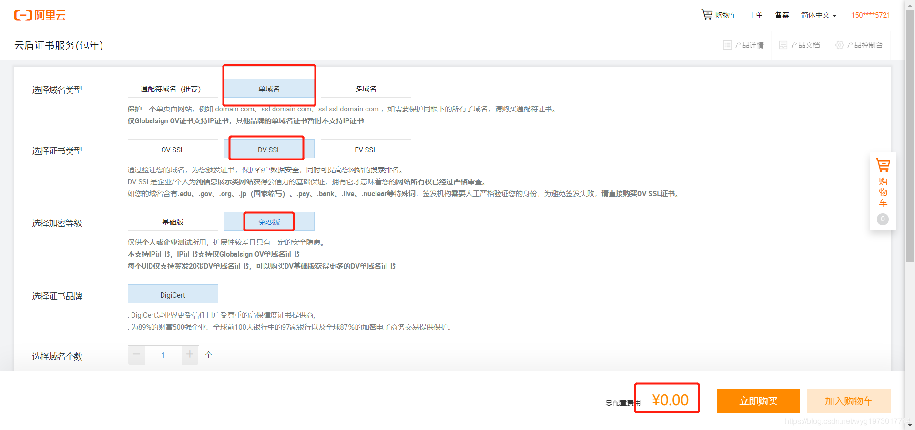Open the floating orange cart icon on the right
This screenshot has height=430, width=915.
[883, 166]
